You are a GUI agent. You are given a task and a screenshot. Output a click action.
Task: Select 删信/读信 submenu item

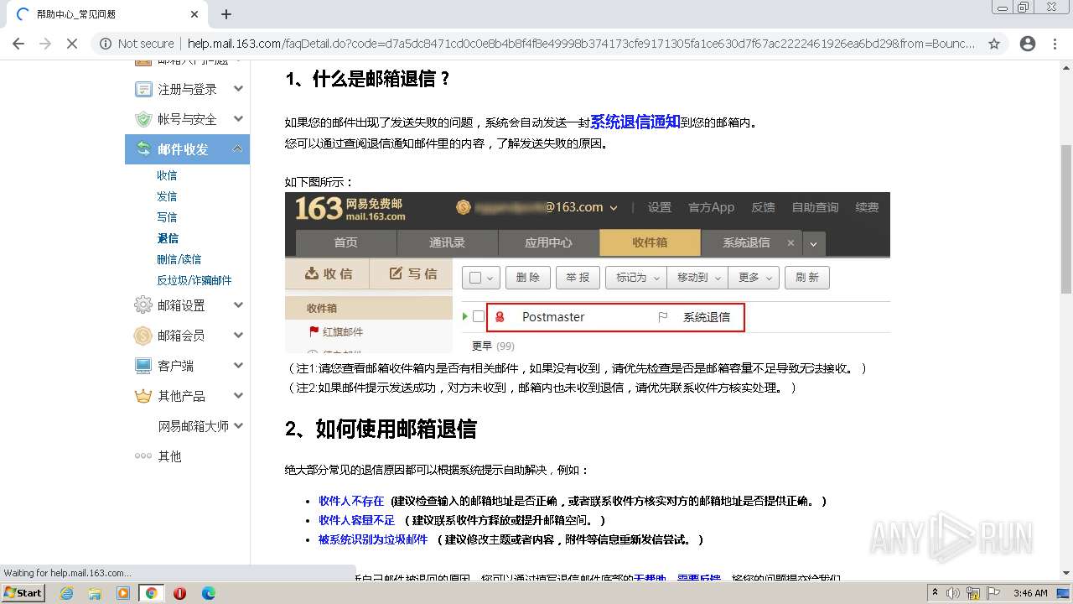pos(179,259)
